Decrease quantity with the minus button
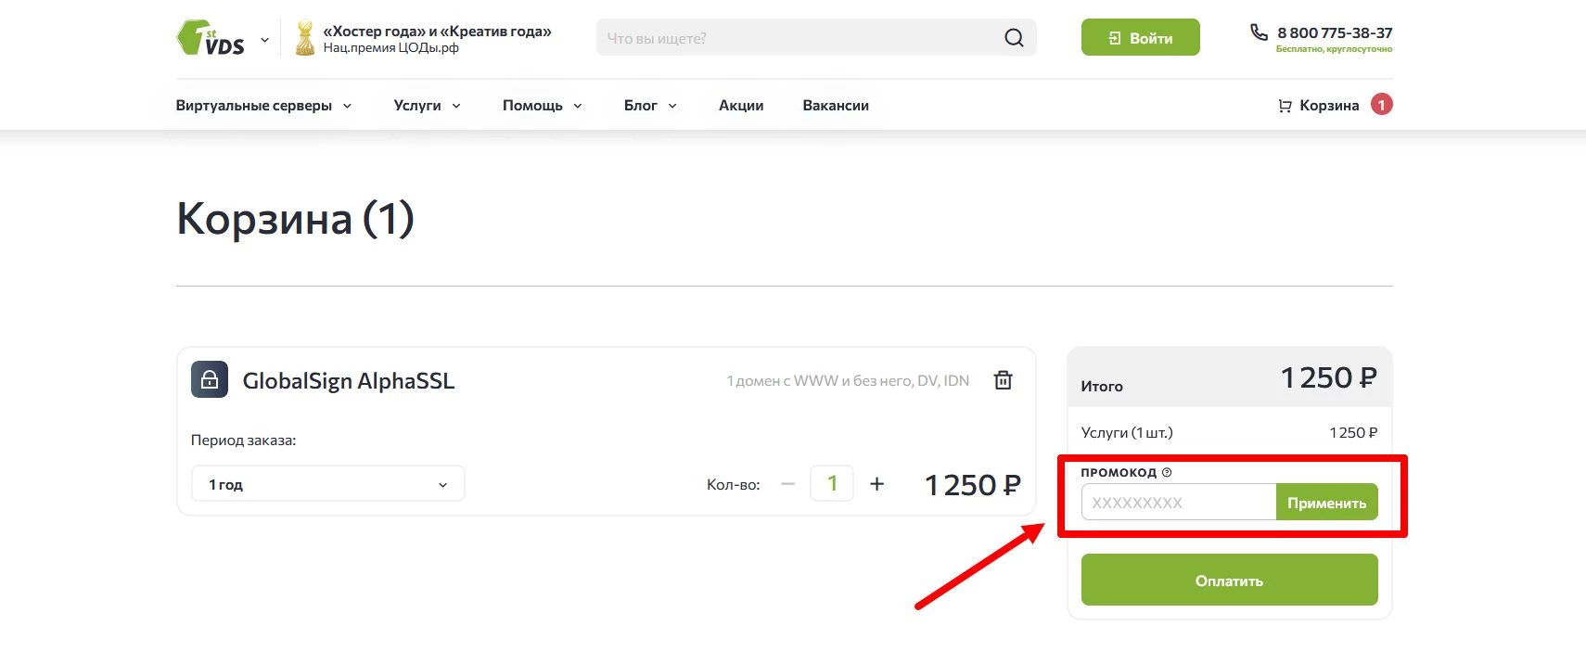This screenshot has height=664, width=1586. pyautogui.click(x=788, y=484)
